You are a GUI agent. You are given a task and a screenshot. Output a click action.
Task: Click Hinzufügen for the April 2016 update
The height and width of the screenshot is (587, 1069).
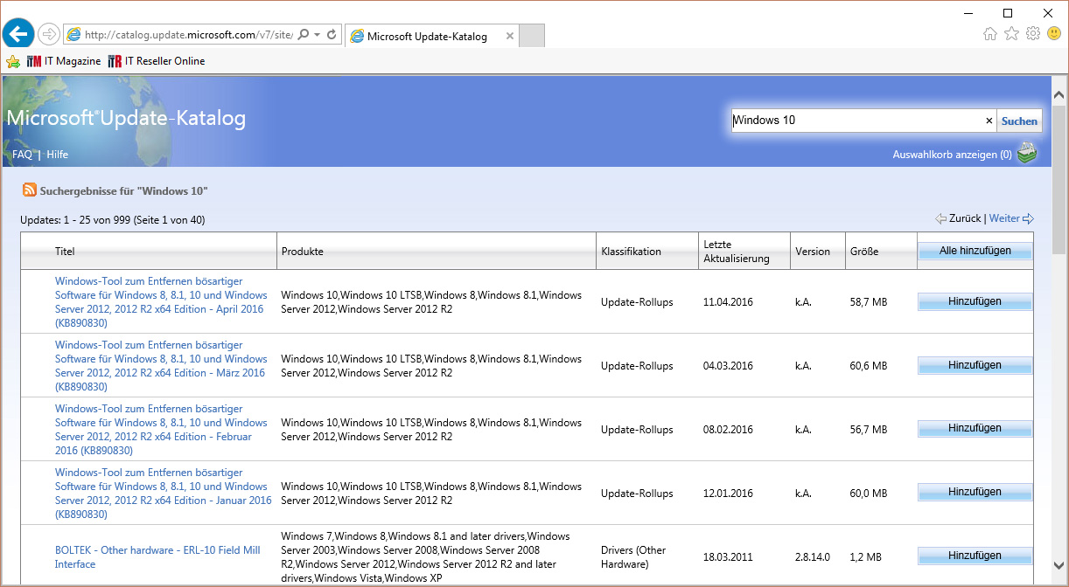975,301
